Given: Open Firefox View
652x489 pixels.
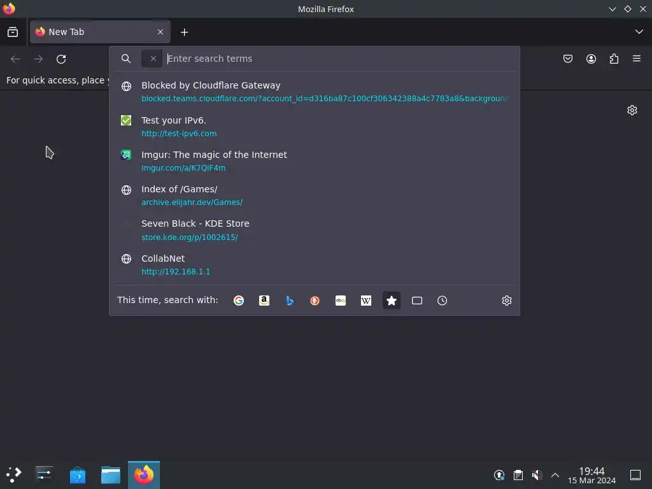Looking at the screenshot, I should pyautogui.click(x=13, y=32).
